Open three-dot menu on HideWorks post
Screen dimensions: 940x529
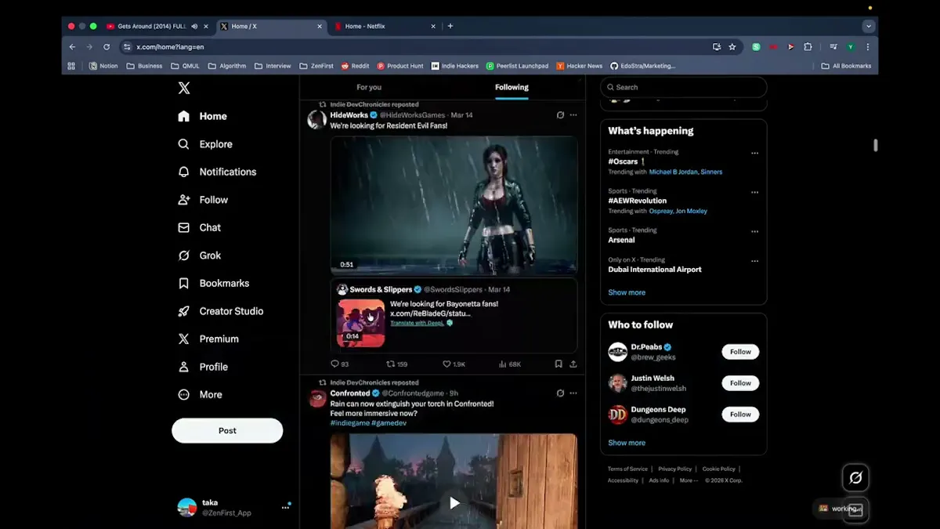coord(573,115)
